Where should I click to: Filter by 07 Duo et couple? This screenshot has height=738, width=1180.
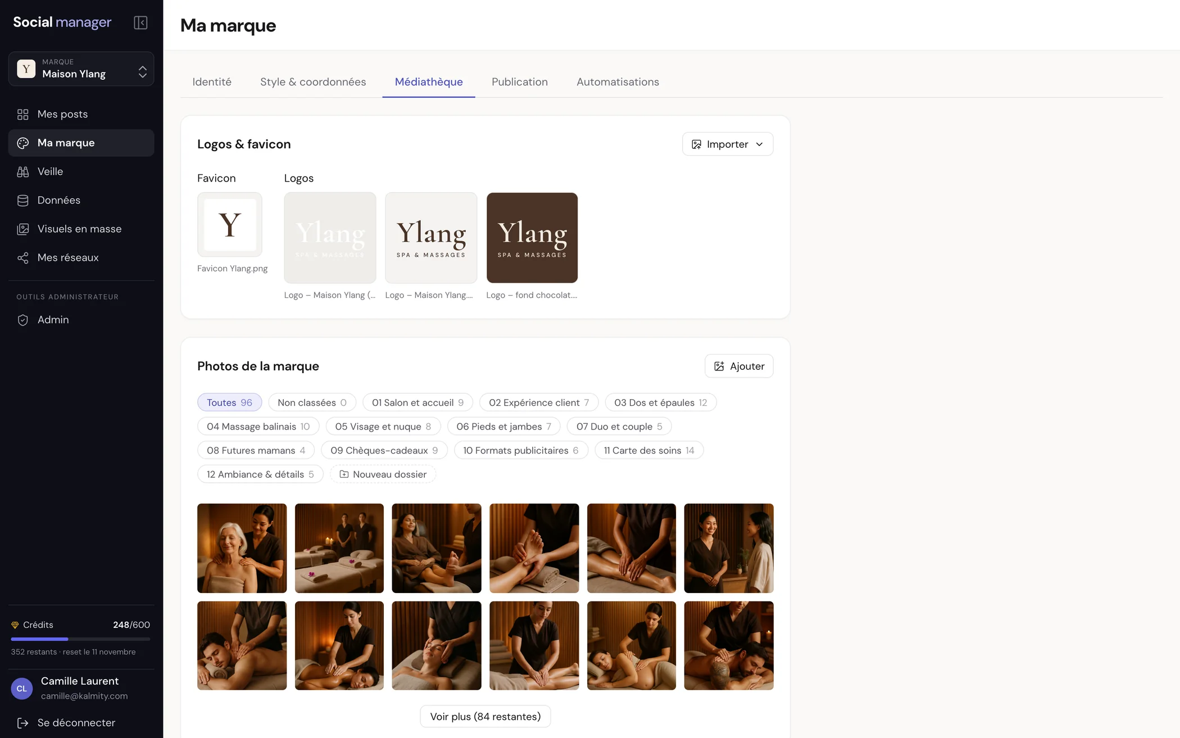click(x=619, y=427)
